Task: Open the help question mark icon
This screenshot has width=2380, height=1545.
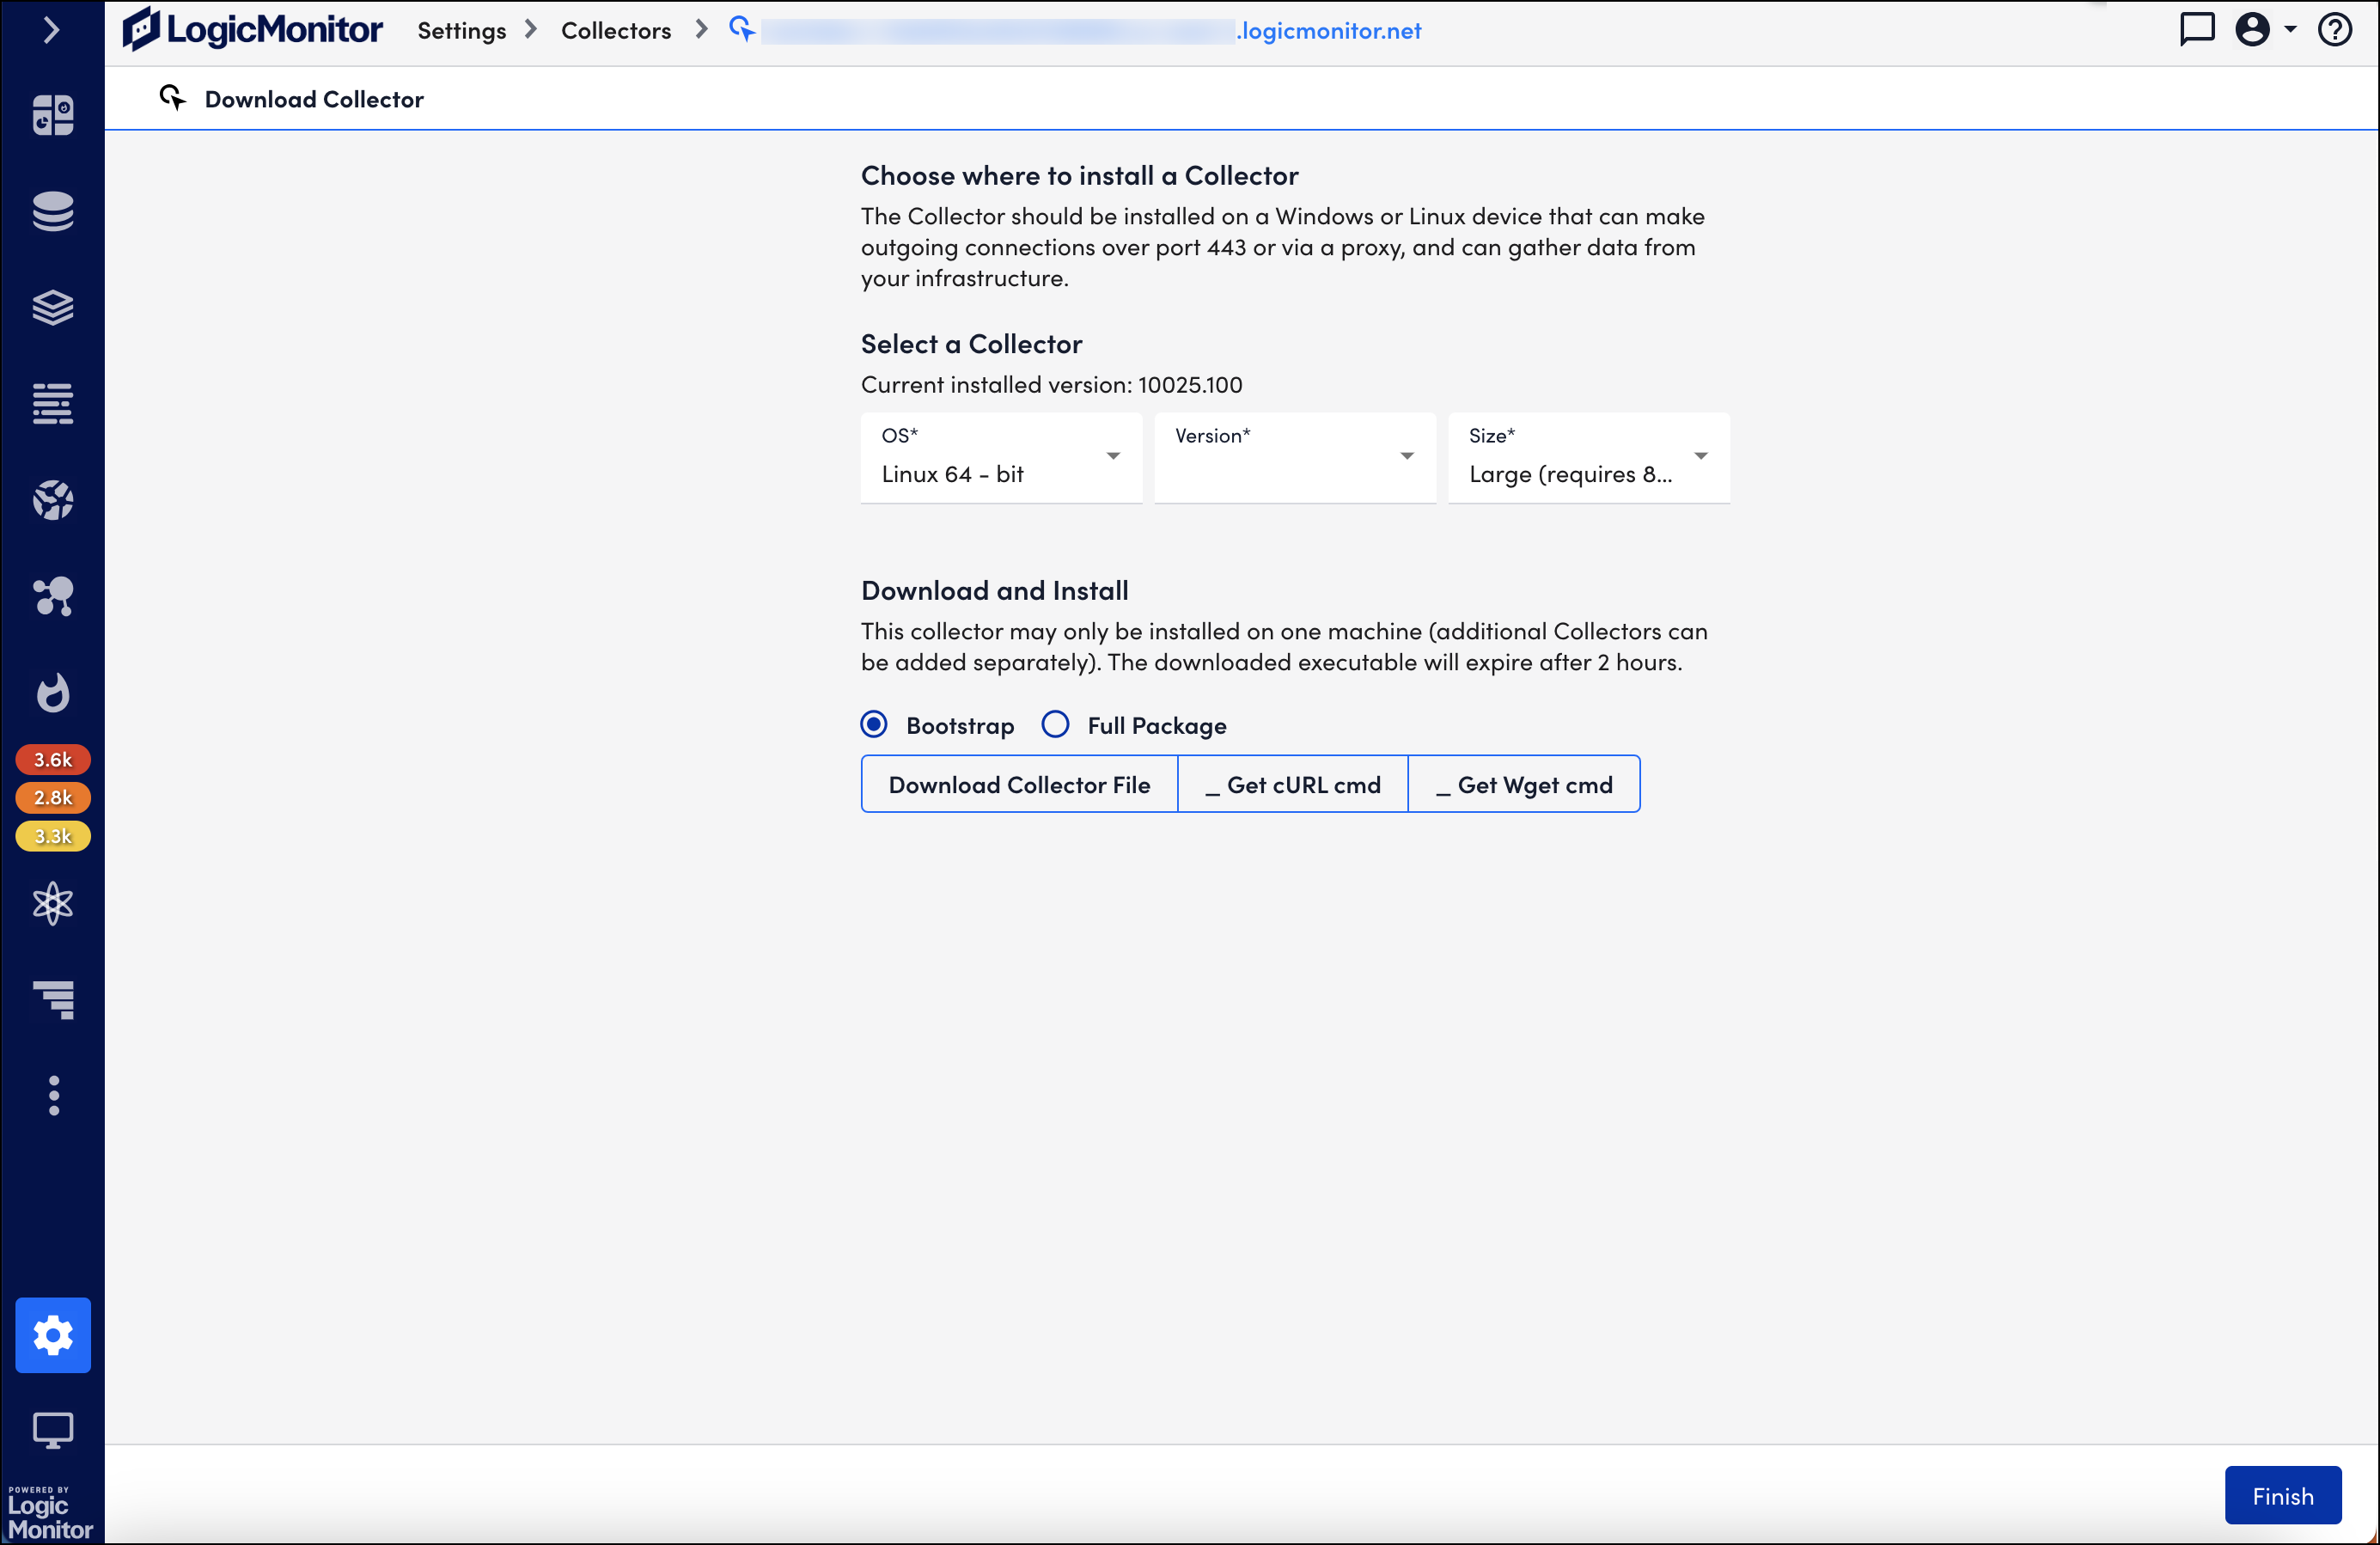Action: click(2336, 30)
